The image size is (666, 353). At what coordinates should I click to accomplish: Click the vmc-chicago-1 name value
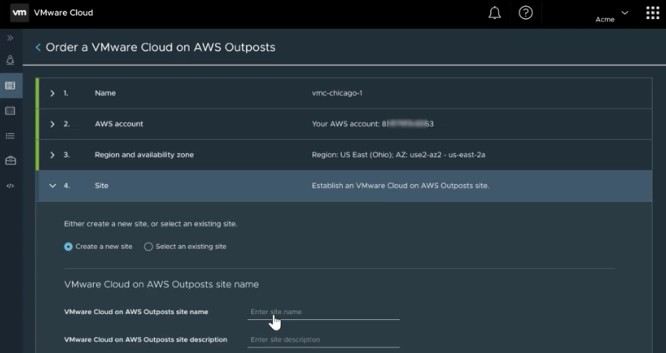(x=337, y=93)
